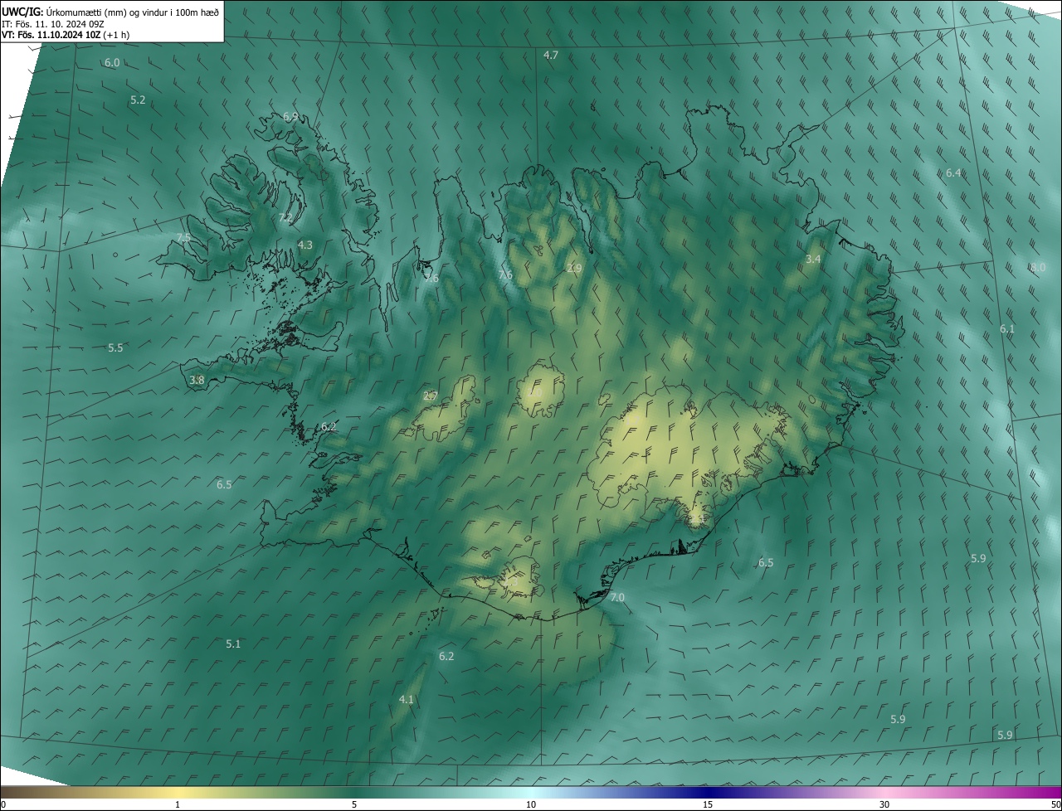Click the 7.0 value on the south coast
This screenshot has width=1062, height=811.
616,597
